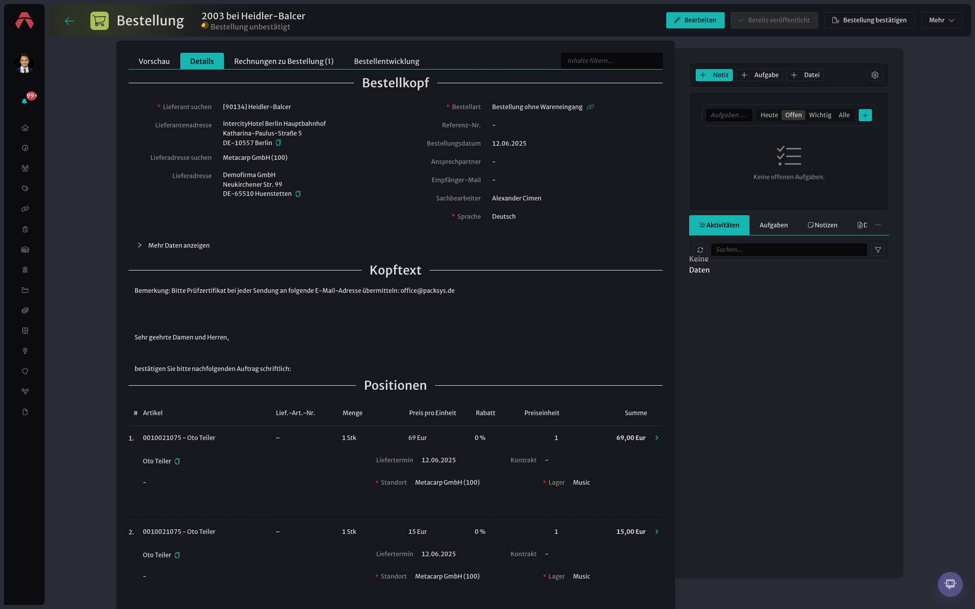Open the coins stack sidebar icon

click(x=25, y=311)
